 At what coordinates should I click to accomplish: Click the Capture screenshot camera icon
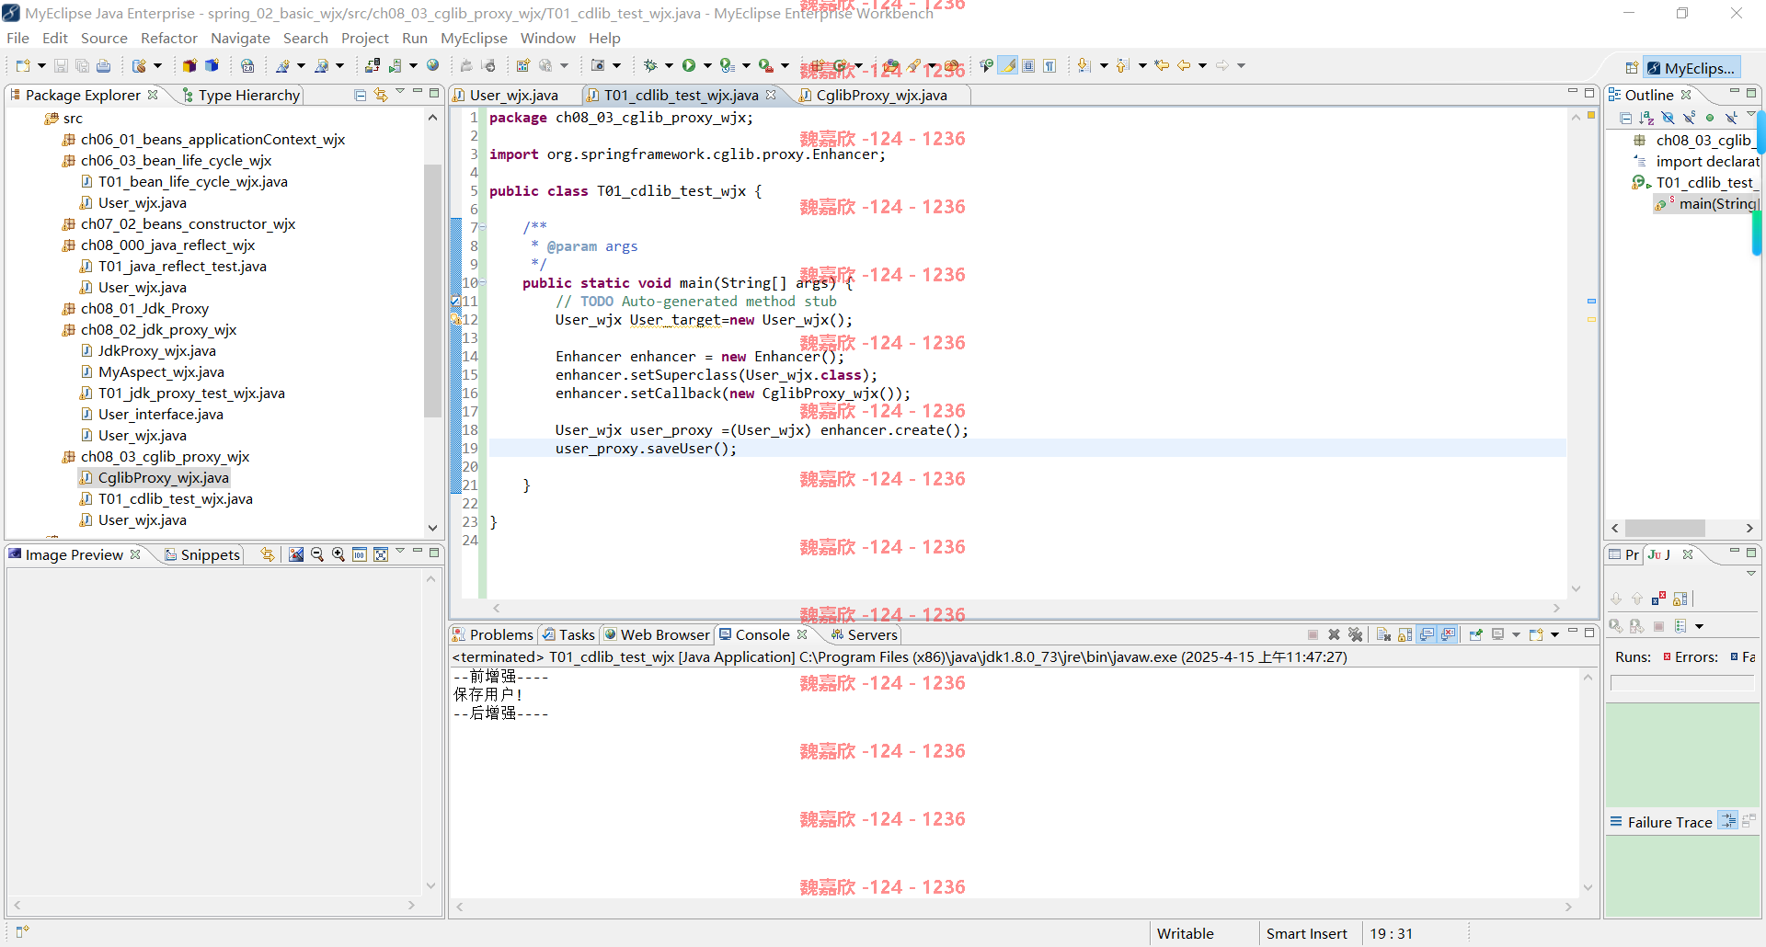[598, 65]
